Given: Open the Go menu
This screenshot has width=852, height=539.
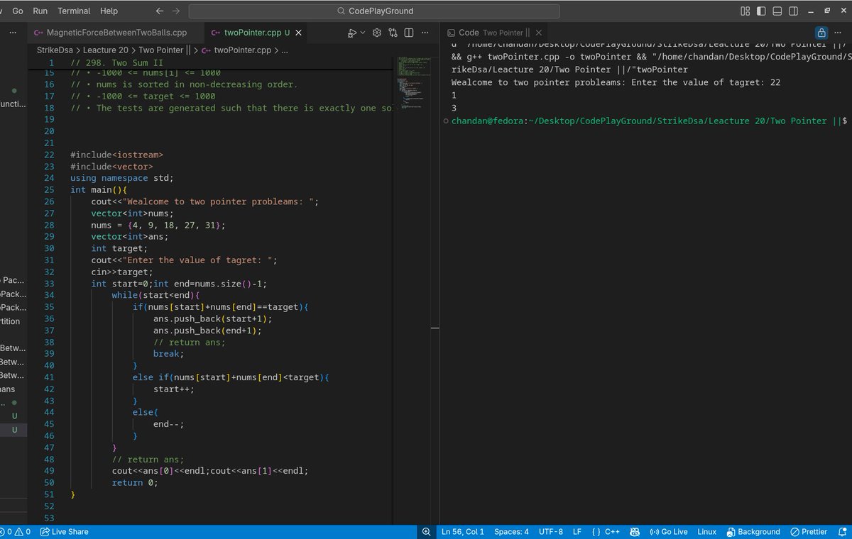Looking at the screenshot, I should click(18, 11).
